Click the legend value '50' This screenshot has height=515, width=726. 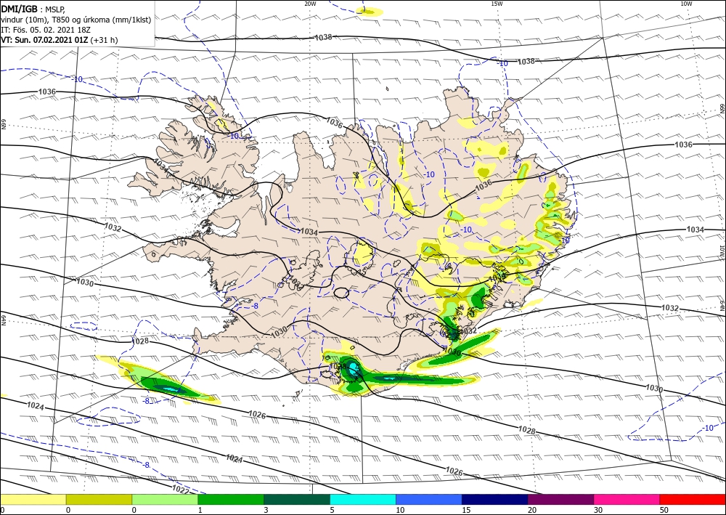pos(664,510)
